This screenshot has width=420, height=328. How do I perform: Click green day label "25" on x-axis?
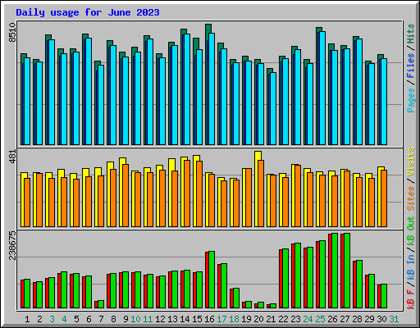click(x=320, y=319)
